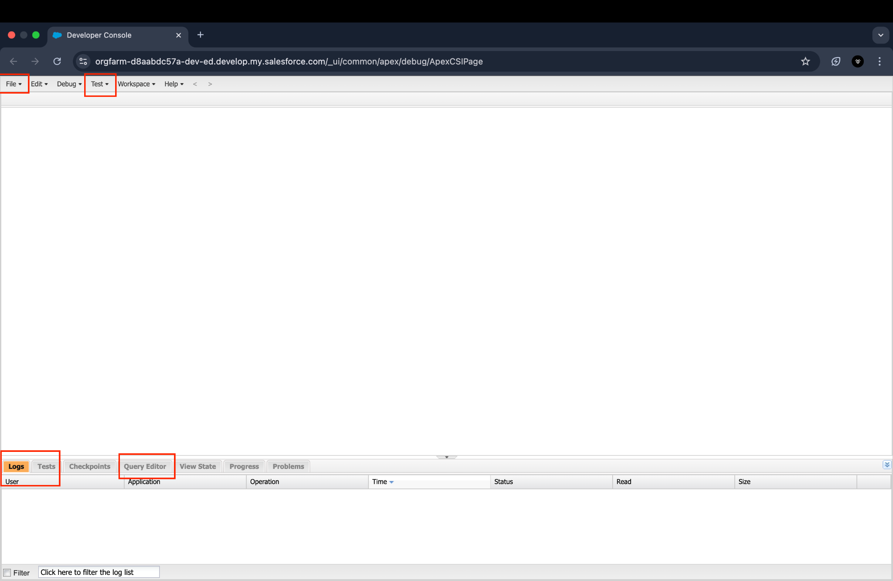Click the back navigation arrow in the console toolbar
Viewport: 893px width, 581px height.
point(195,84)
